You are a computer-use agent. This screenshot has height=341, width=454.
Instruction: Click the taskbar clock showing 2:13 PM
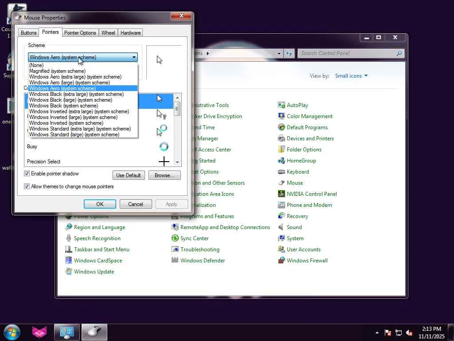click(x=431, y=333)
